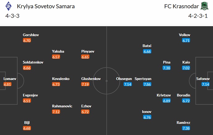The height and width of the screenshot is (135, 213).
Task: Select player Bijl on the pitch
Action: coord(27,123)
